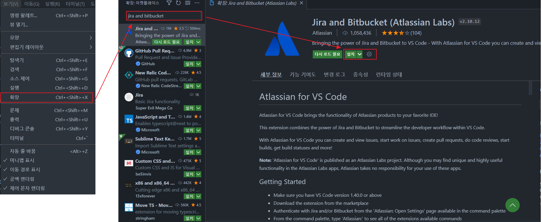Screen dimensions: 542x222
Task: Select the x86 and x86_64 extension icon
Action: tap(129, 185)
